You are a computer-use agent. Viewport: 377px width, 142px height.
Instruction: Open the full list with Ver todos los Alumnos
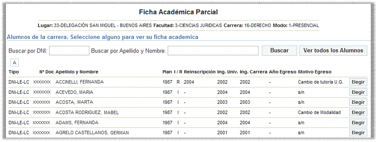click(x=333, y=51)
